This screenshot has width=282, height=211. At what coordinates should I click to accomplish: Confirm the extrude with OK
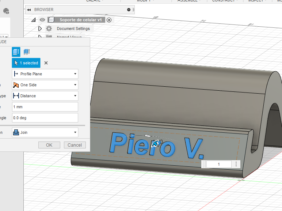49,145
